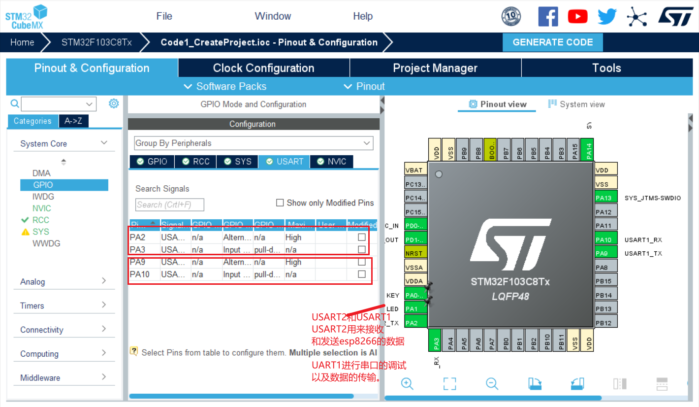
Task: Open the File menu
Action: tap(164, 16)
